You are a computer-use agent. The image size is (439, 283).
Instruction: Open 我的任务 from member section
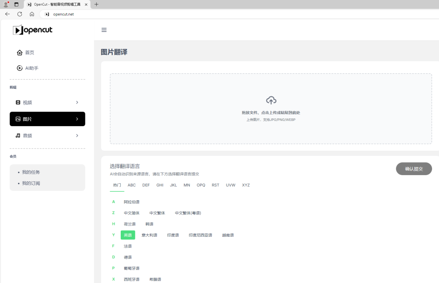point(31,172)
